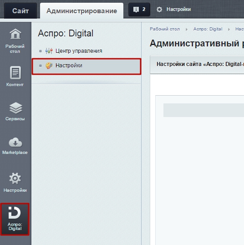Open the sidebar Настройки gear icon

point(15,179)
